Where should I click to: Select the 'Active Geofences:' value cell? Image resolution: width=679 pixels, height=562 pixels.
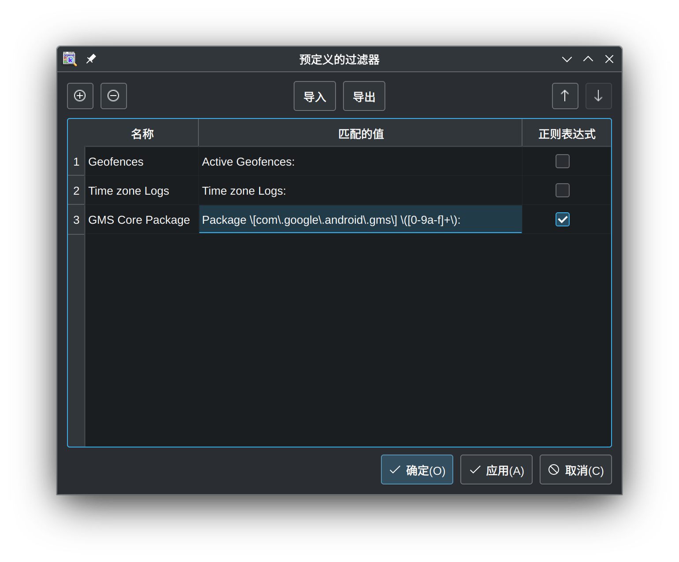(x=361, y=162)
